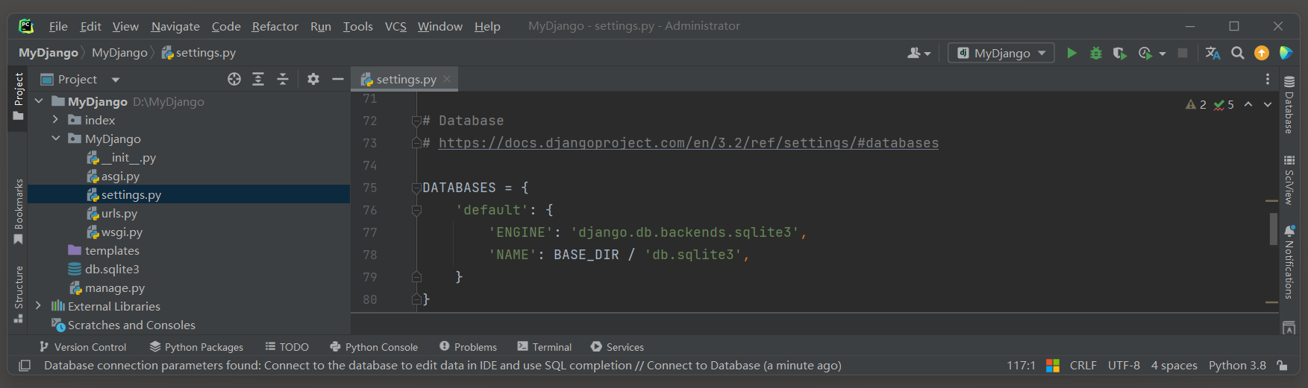Click the tool window quick access icon

click(25, 366)
